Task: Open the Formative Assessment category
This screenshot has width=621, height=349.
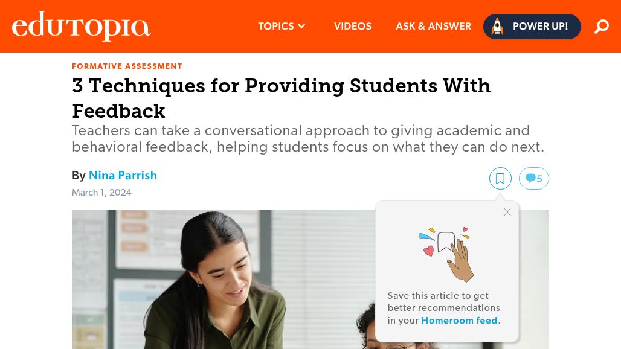Action: click(127, 66)
